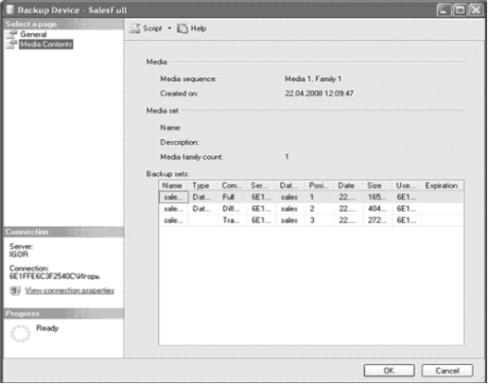Click the Cancel button
Screen dimensions: 488x384
coord(447,371)
